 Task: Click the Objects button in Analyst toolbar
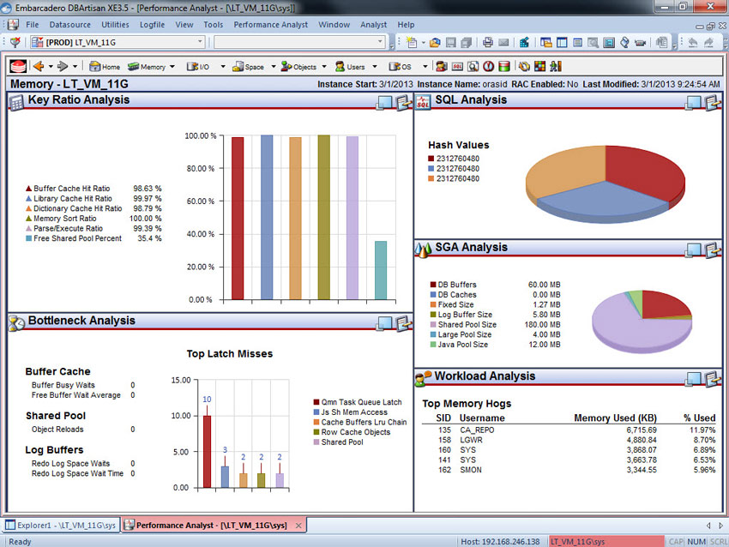298,67
